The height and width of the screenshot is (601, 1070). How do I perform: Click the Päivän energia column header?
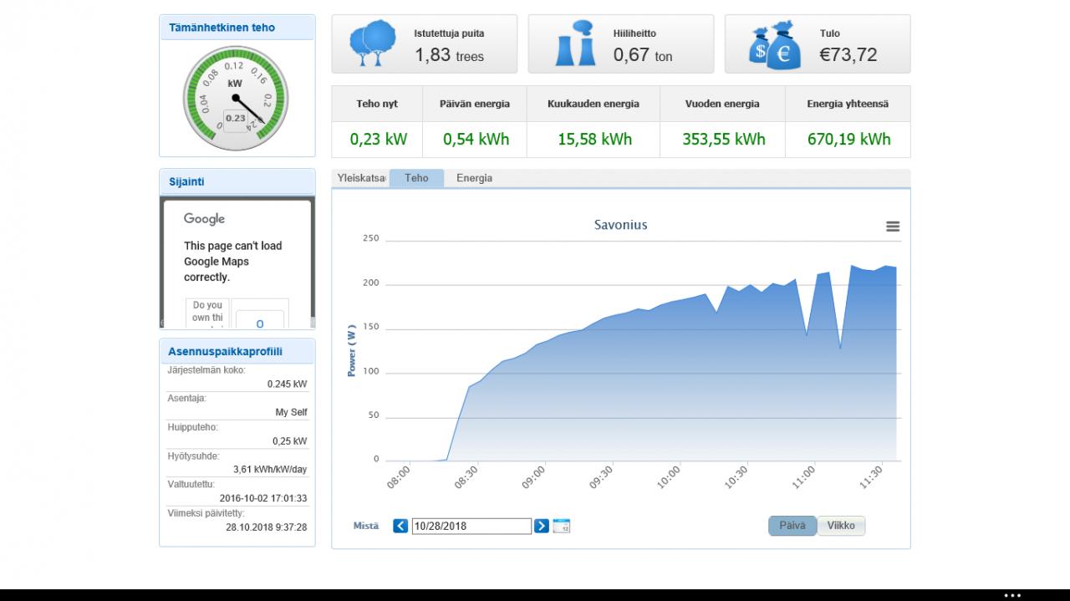[475, 104]
